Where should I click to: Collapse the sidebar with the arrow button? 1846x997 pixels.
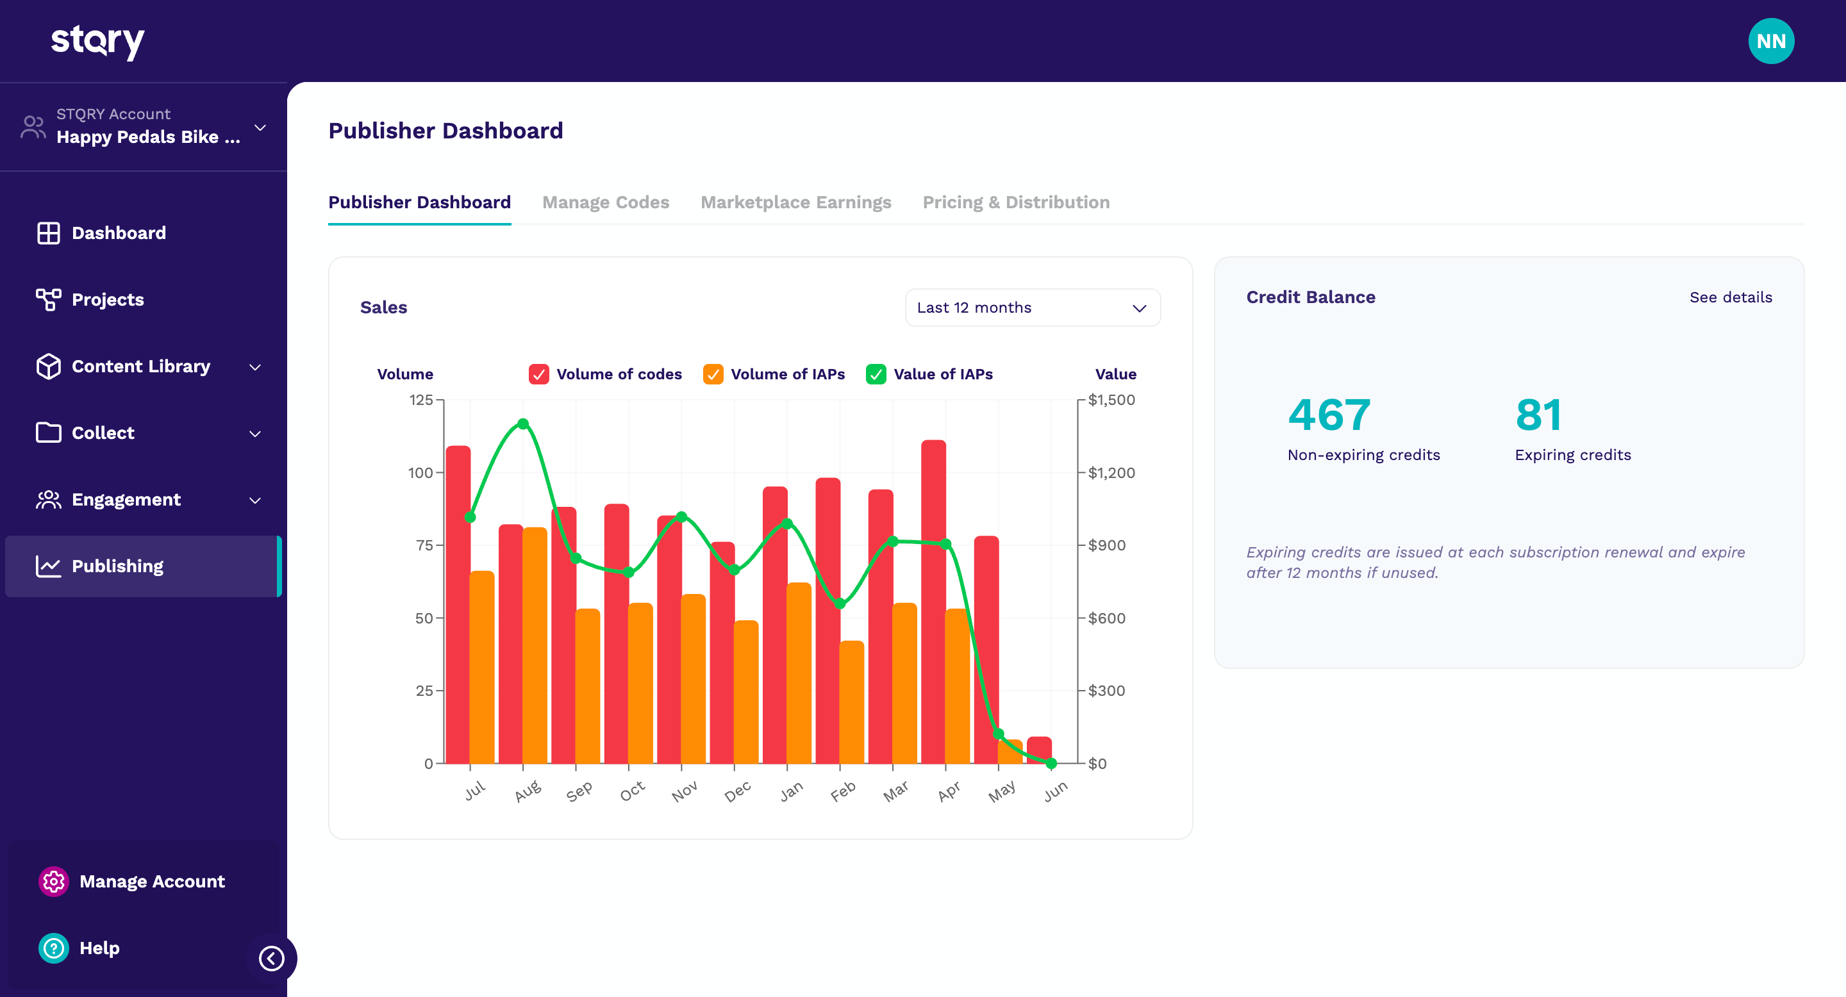pos(272,959)
